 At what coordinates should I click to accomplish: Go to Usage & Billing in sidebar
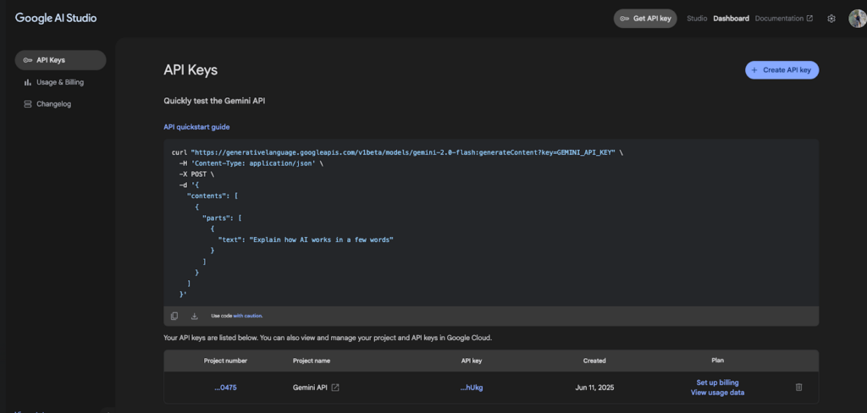click(x=59, y=82)
